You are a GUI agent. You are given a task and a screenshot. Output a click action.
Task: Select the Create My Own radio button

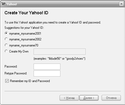coord(6,51)
